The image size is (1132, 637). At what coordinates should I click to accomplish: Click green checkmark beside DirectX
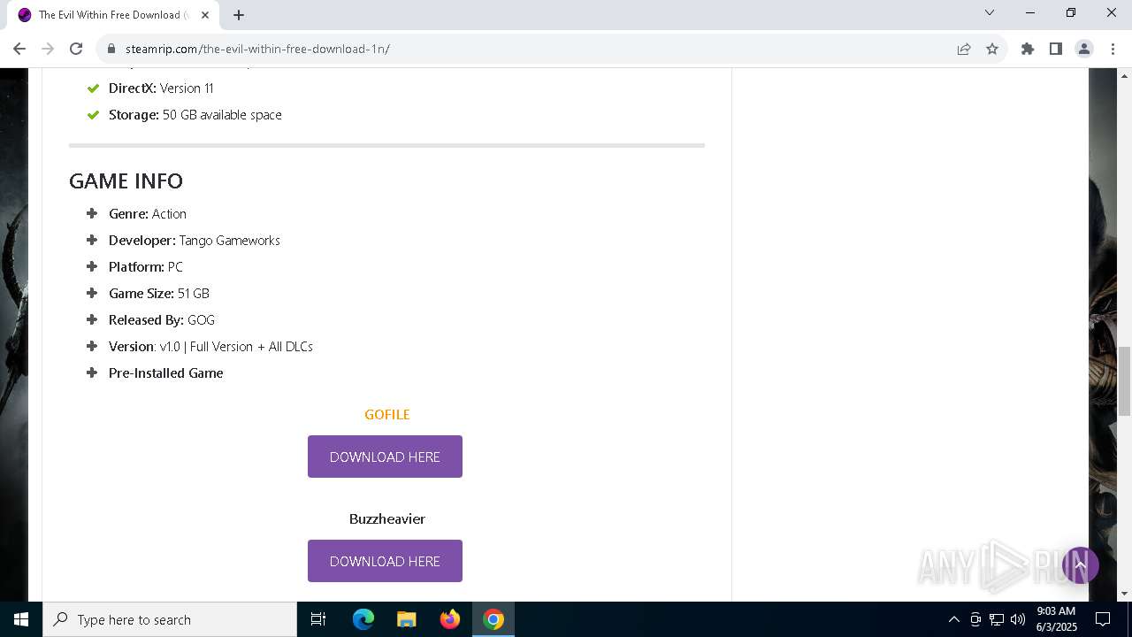pos(93,88)
